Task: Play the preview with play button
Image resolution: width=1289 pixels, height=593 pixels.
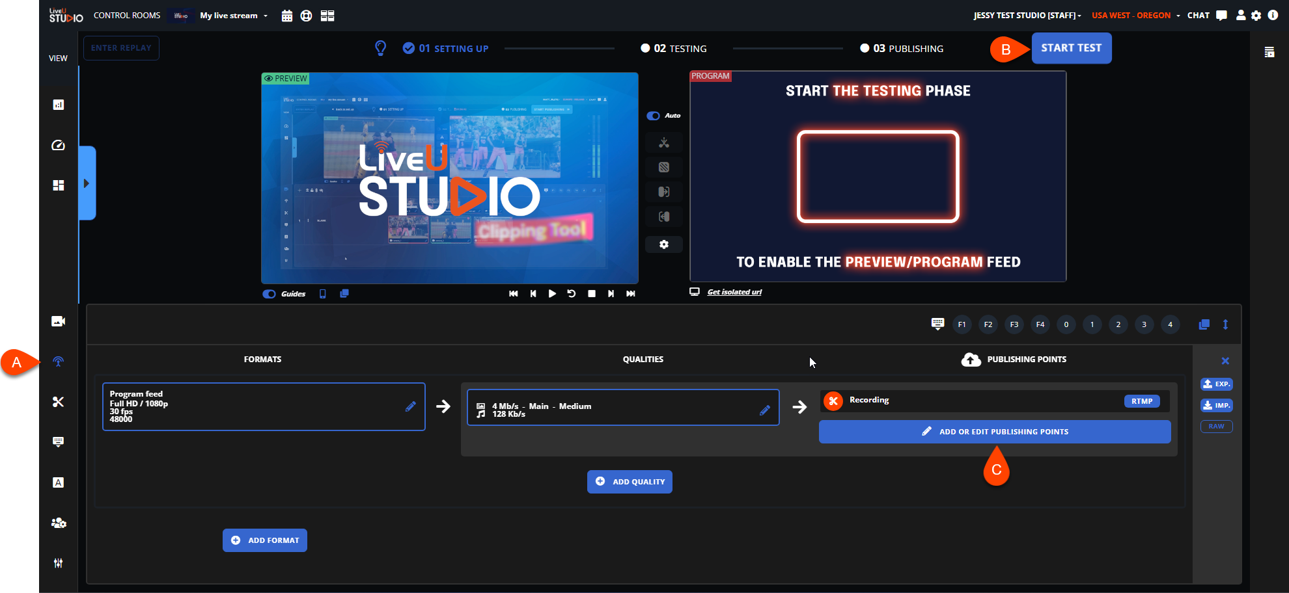Action: click(x=552, y=294)
